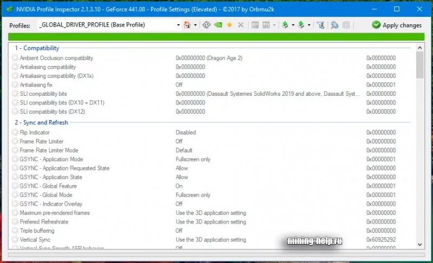Select the Antialiasing compatibility (DX1x) setting
Image resolution: width=433 pixels, height=263 pixels.
click(211, 76)
